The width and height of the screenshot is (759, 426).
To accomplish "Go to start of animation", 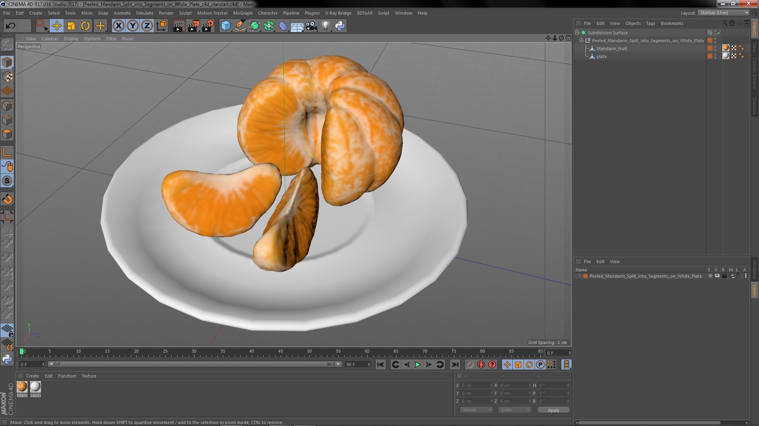I will [x=381, y=365].
